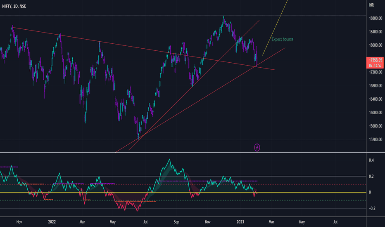Screen dimensions: 385x227
Task: Click the 17200.00 price axis label
Action: [x=375, y=72]
